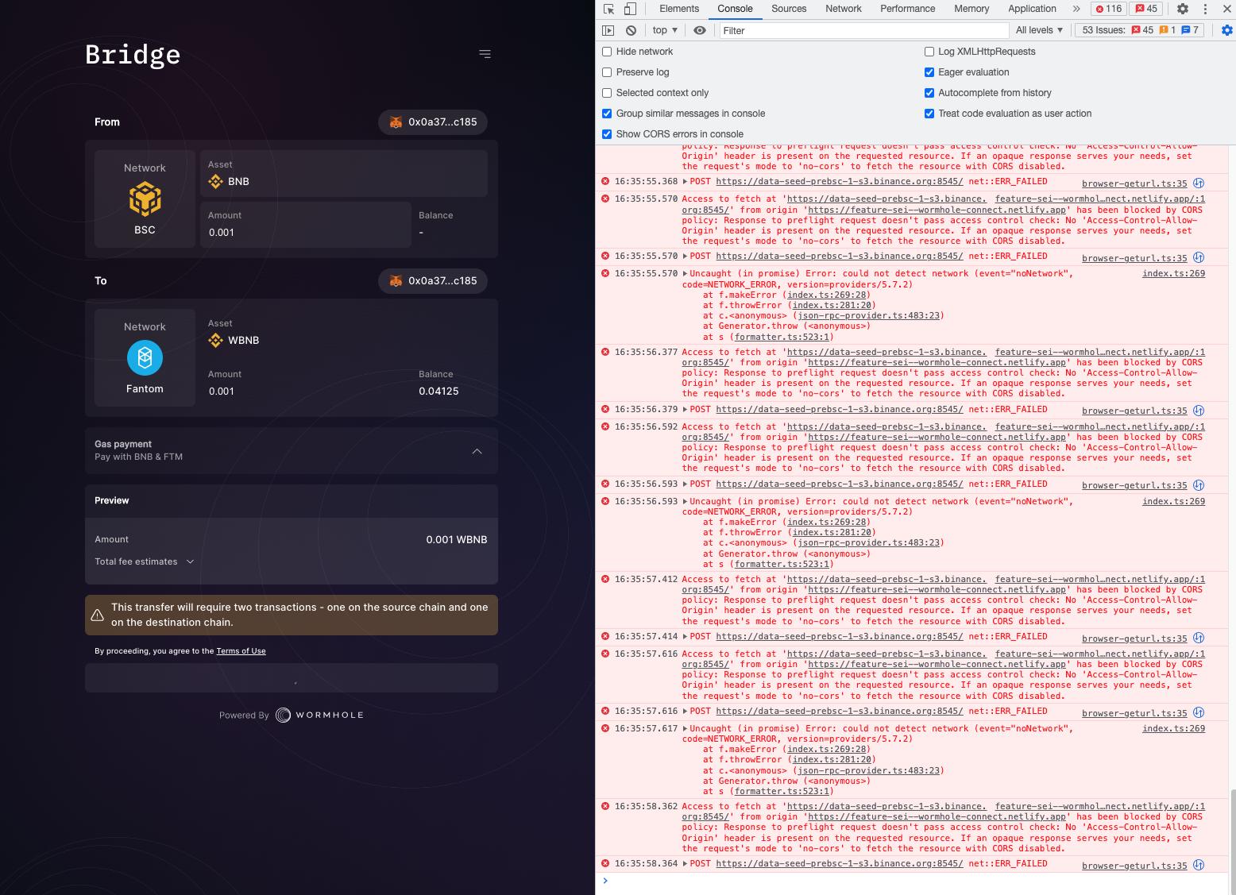Click the 116 errors counter badge
Screen dimensions: 1236x895
click(x=1108, y=9)
